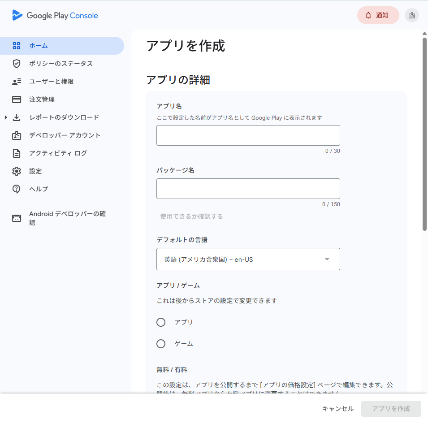
Task: Click the developer account badge icon
Action: point(17,135)
